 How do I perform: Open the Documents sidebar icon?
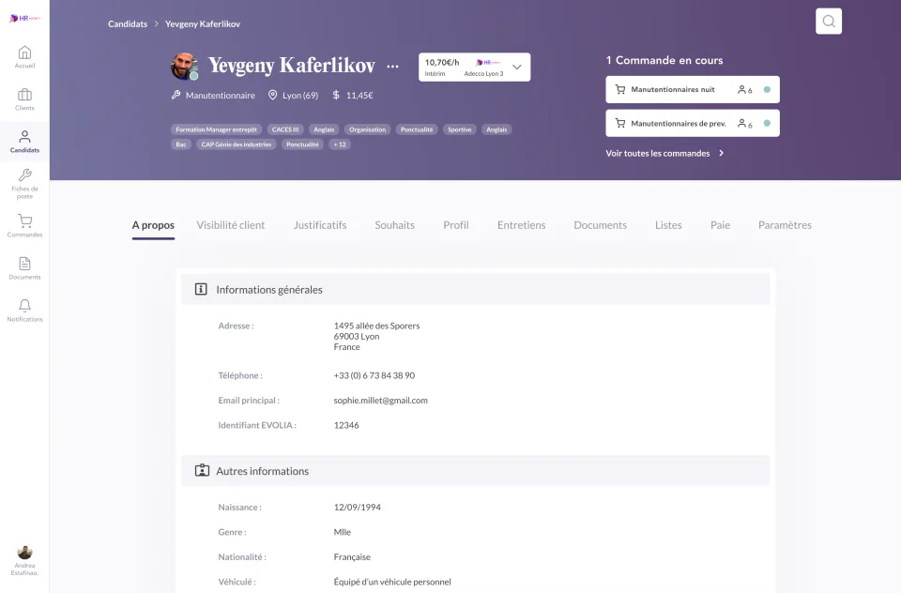[x=24, y=265]
